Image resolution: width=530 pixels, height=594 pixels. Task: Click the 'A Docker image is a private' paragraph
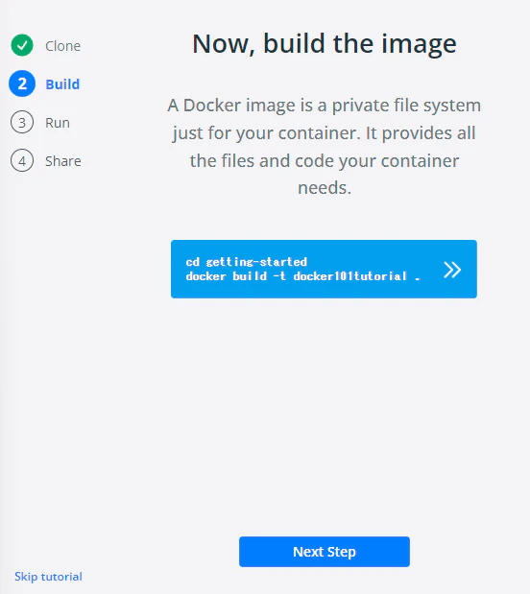tap(325, 146)
